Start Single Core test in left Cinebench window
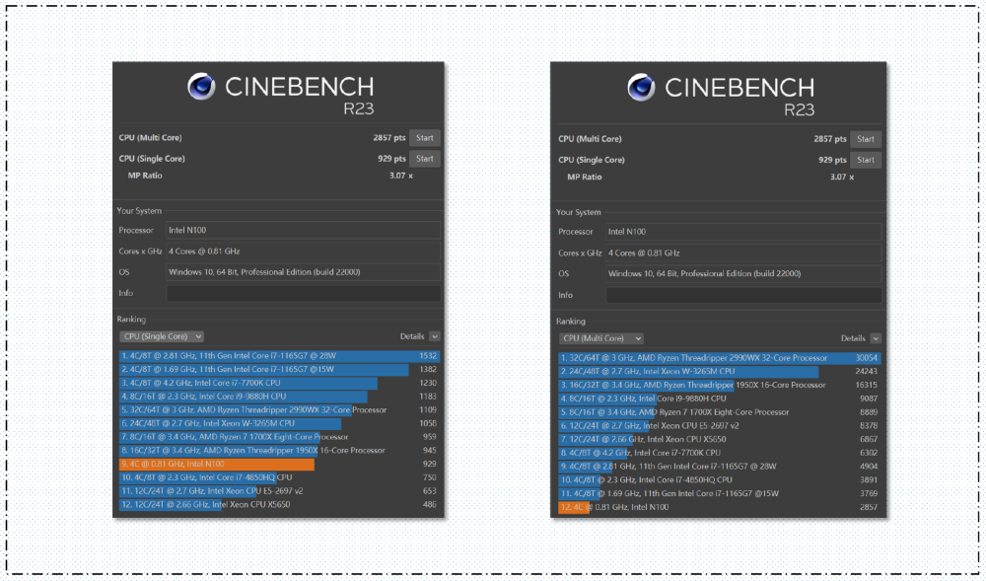This screenshot has height=581, width=986. (x=424, y=159)
